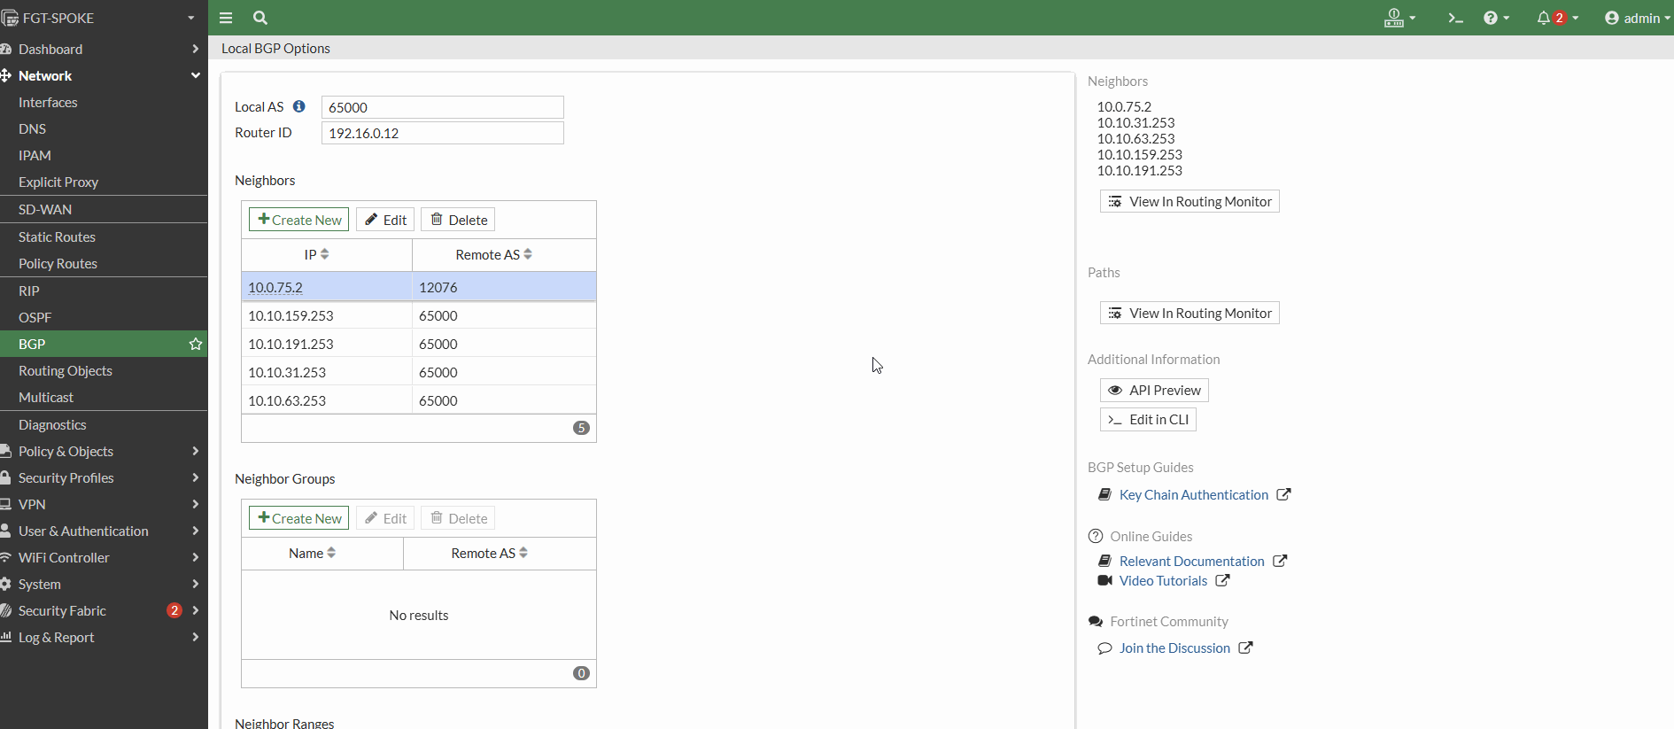Image resolution: width=1674 pixels, height=729 pixels.
Task: Open the search magnifier icon
Action: point(260,18)
